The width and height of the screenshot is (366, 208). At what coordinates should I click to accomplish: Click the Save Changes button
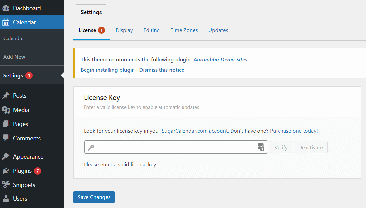(94, 197)
